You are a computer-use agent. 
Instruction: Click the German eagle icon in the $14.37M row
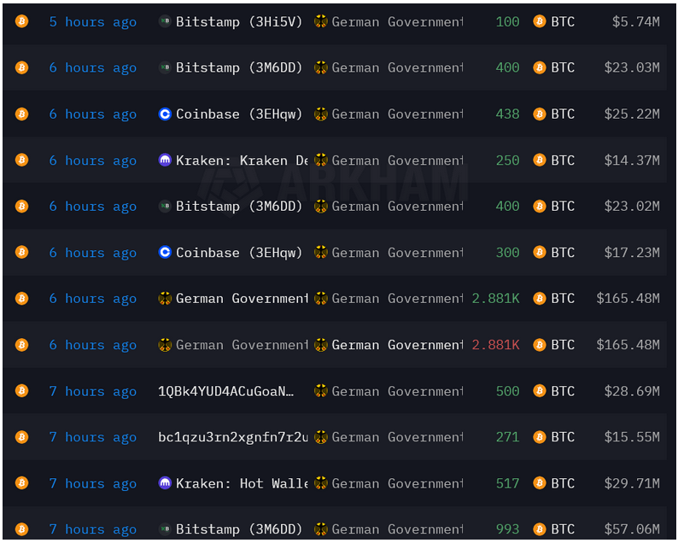pos(321,160)
